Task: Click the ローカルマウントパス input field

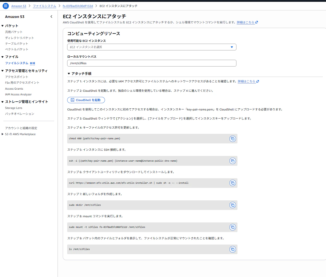Action: 152,63
